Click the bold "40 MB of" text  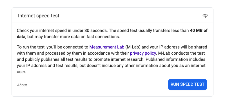coord(199,31)
